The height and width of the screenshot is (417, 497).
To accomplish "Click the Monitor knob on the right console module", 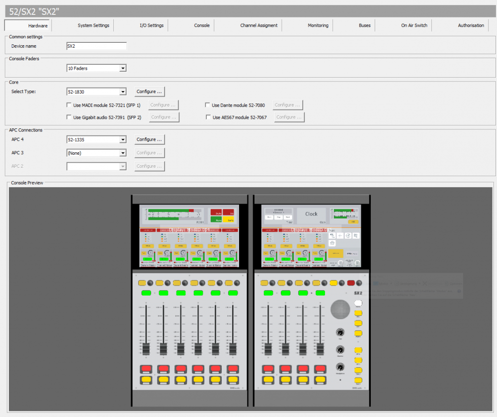I will pos(340,350).
